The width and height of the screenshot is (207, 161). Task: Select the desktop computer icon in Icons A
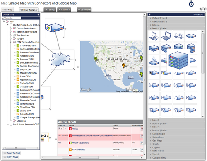(154, 36)
